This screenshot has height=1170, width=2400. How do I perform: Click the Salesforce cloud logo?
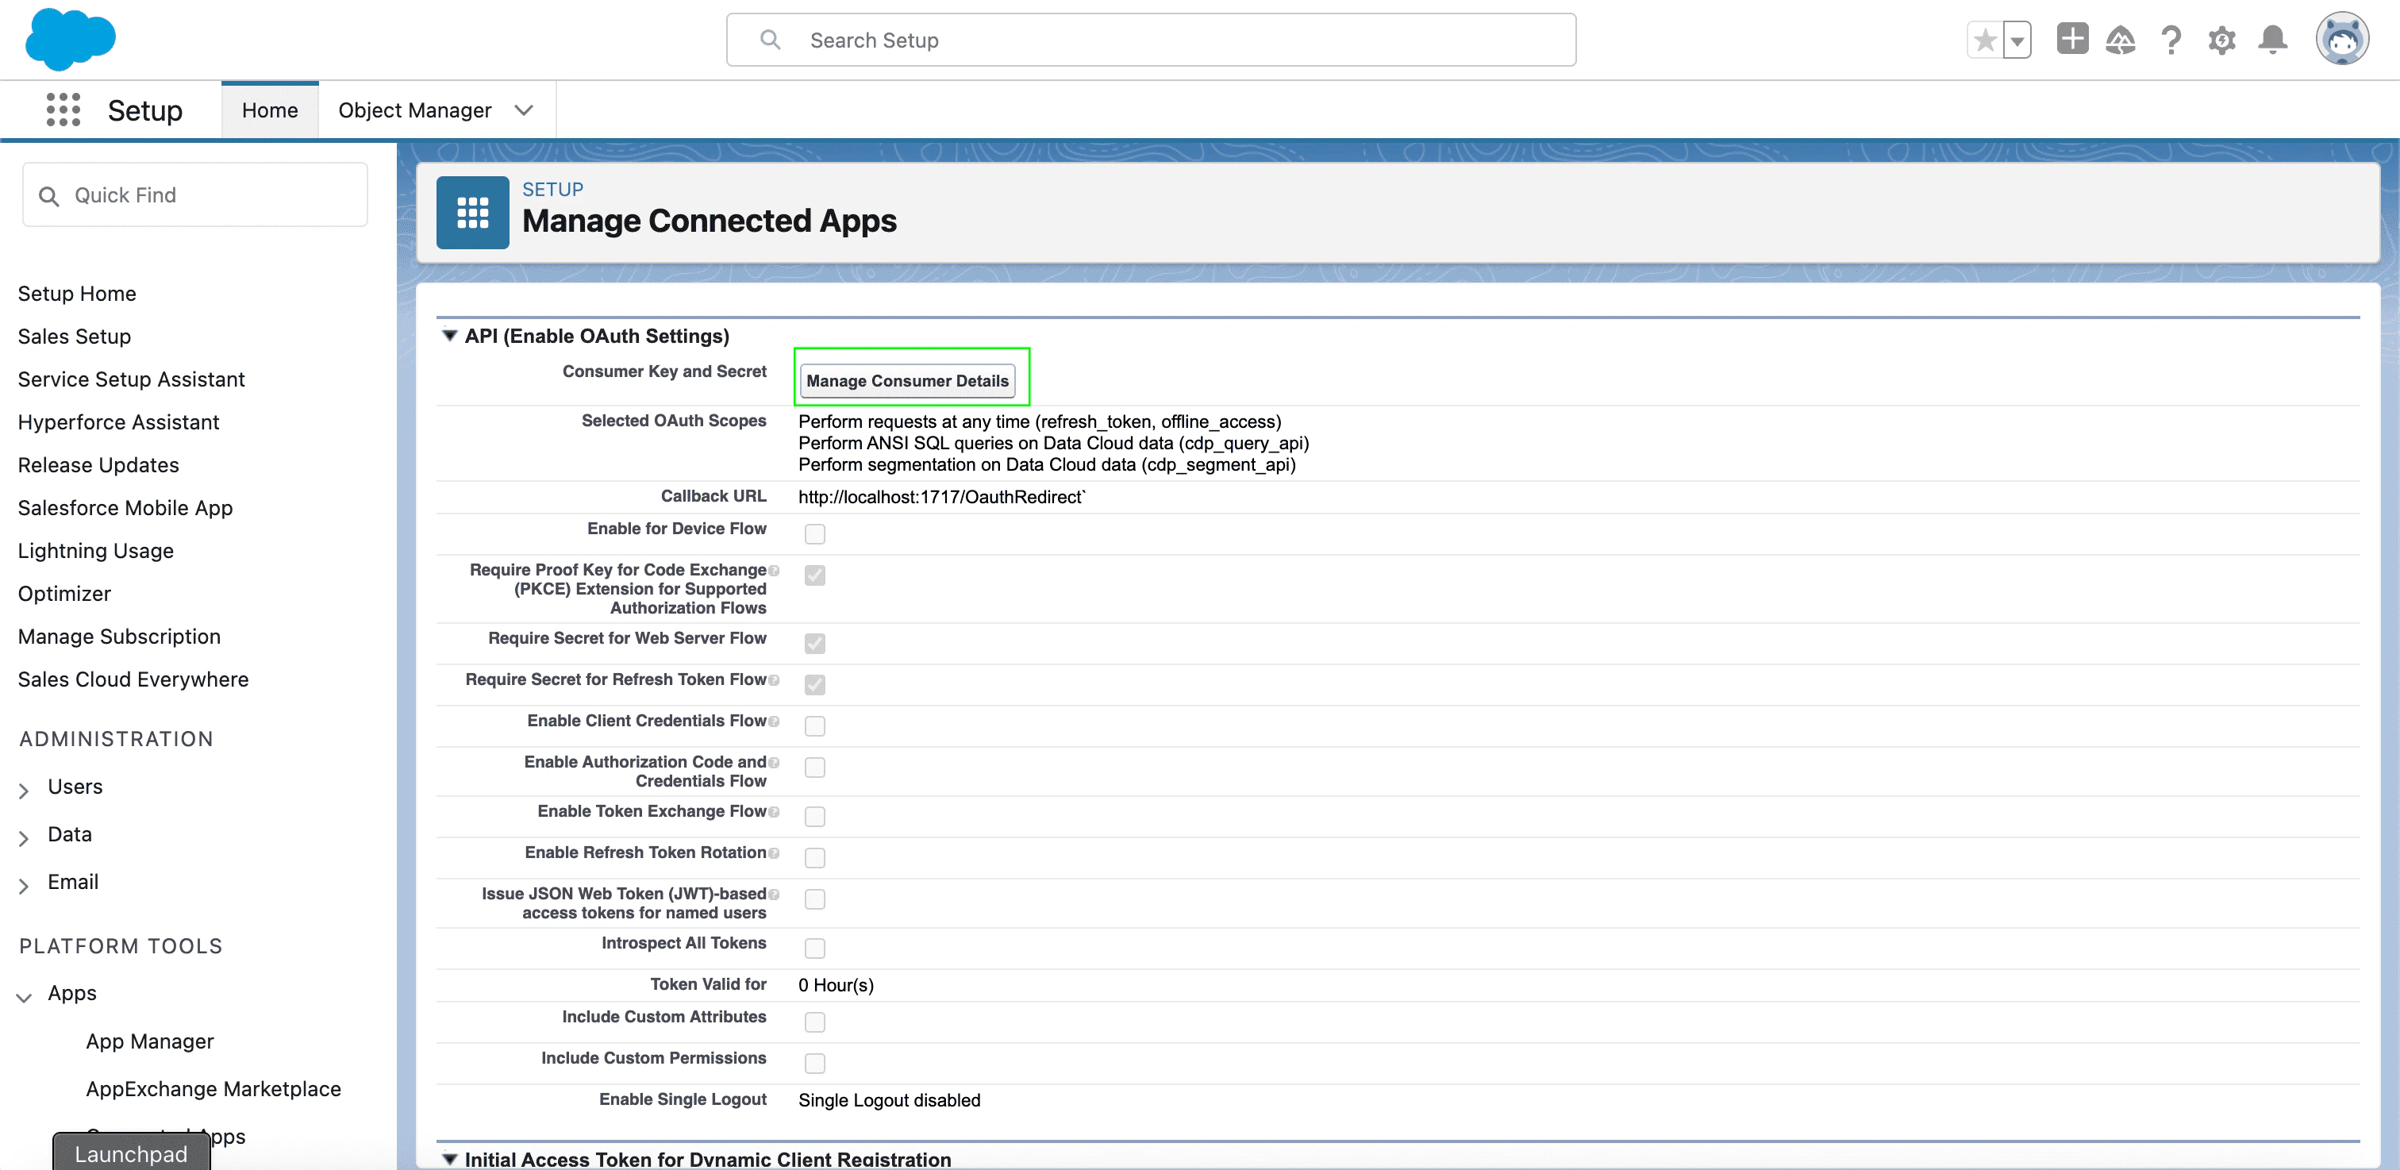[70, 39]
